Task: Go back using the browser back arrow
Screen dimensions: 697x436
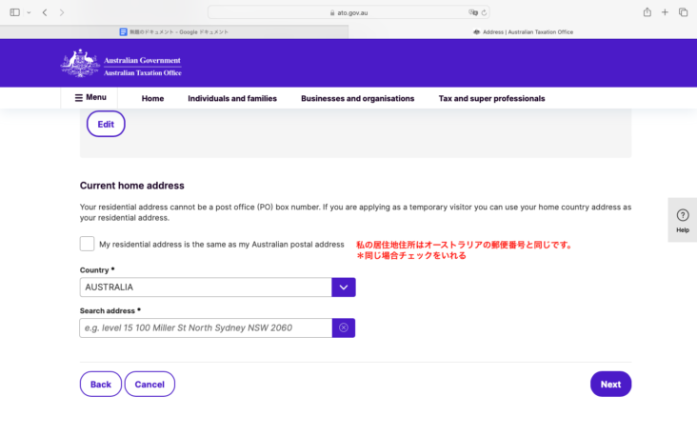Action: click(x=45, y=12)
